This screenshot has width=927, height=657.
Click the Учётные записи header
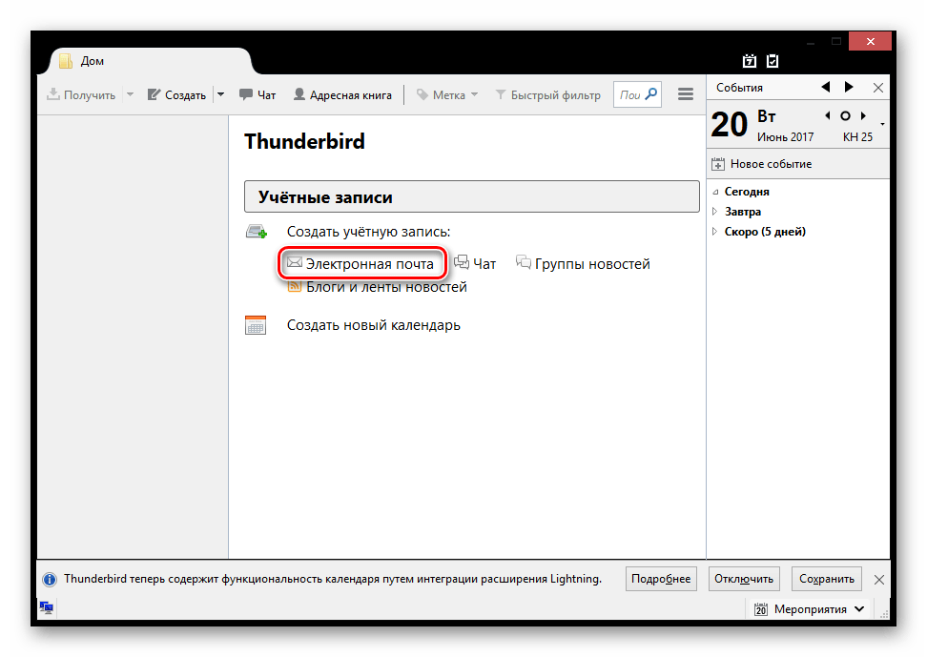[472, 197]
